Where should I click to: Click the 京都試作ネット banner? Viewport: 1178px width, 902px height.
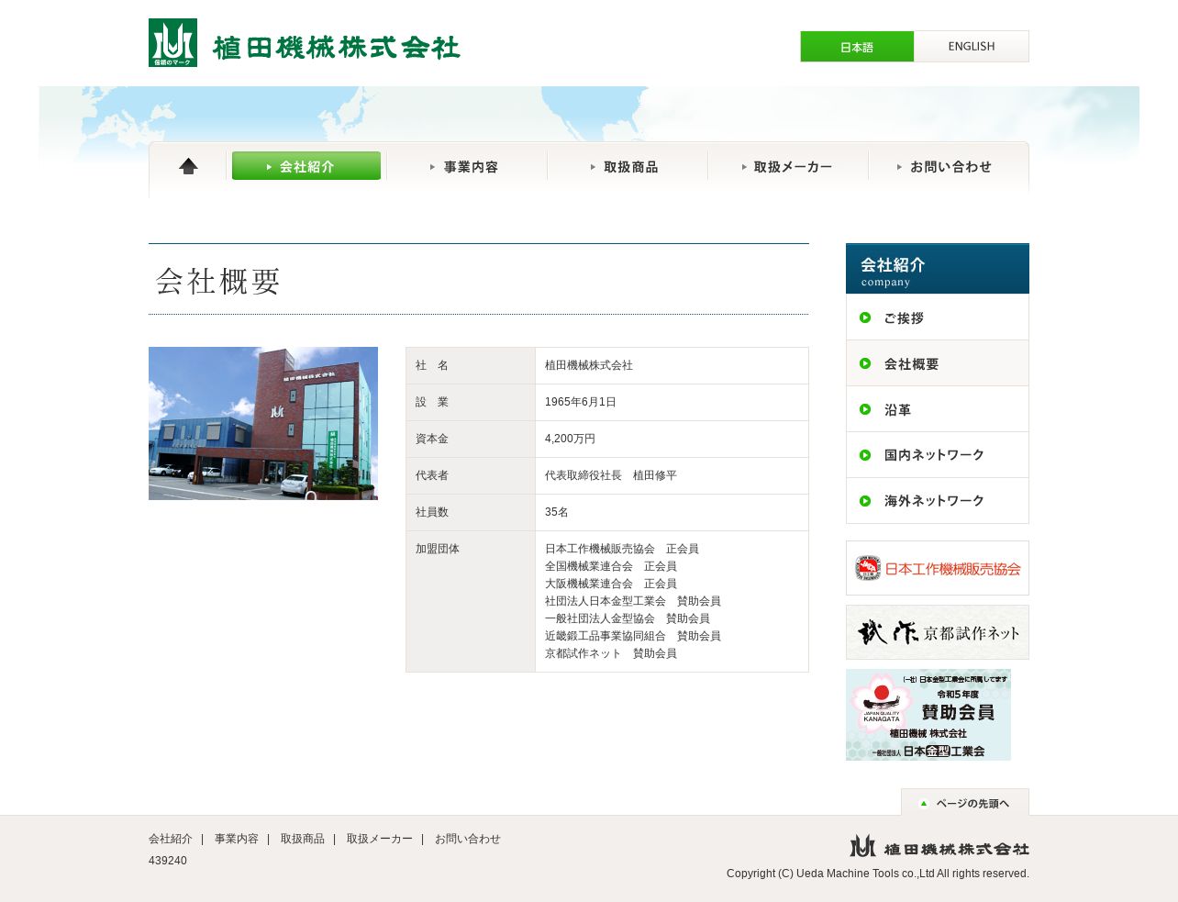click(x=938, y=632)
